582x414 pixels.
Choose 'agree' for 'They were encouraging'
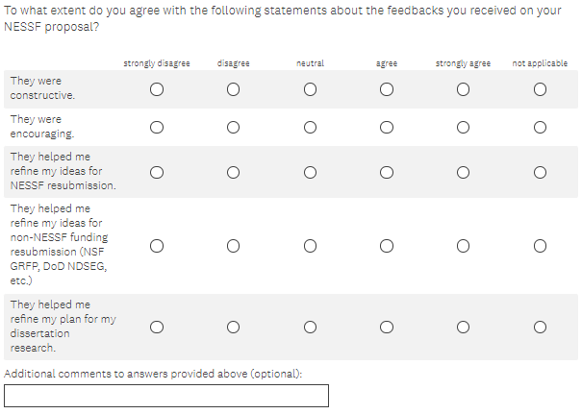point(386,127)
